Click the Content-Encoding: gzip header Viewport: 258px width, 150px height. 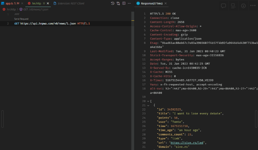[169, 35]
